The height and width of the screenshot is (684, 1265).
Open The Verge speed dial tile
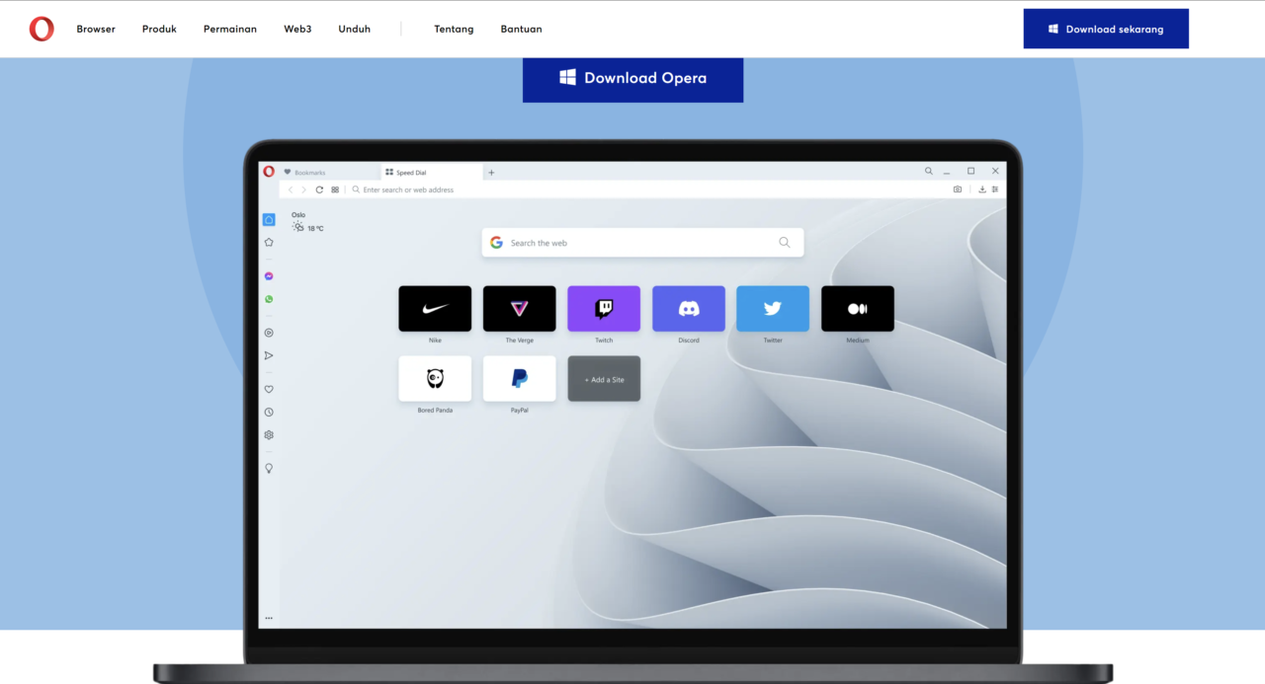coord(519,309)
